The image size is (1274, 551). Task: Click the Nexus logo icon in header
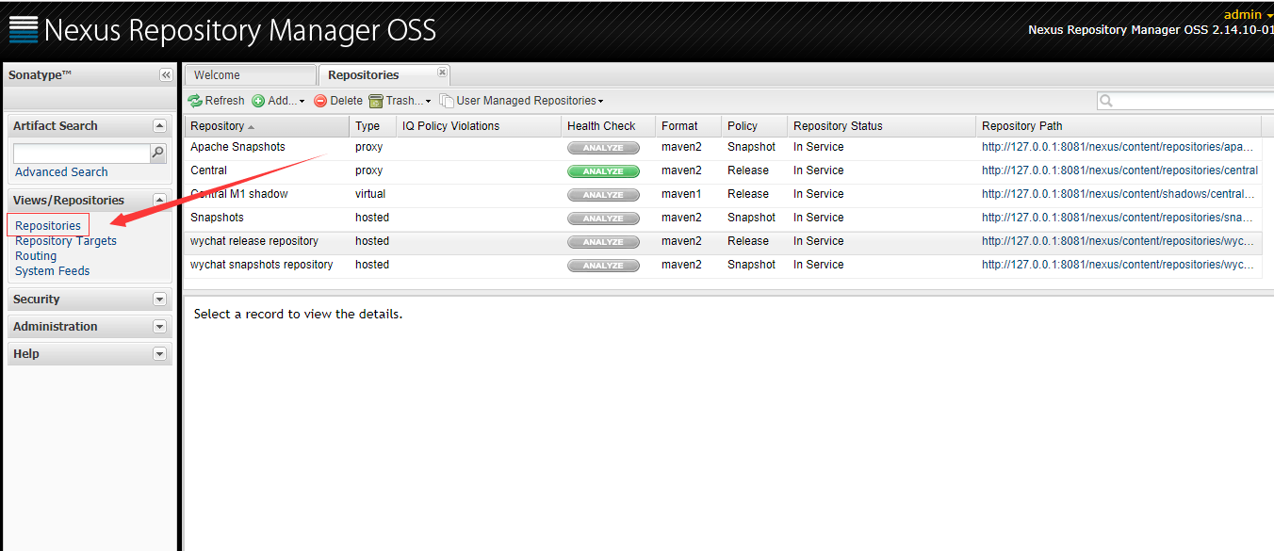coord(23,29)
